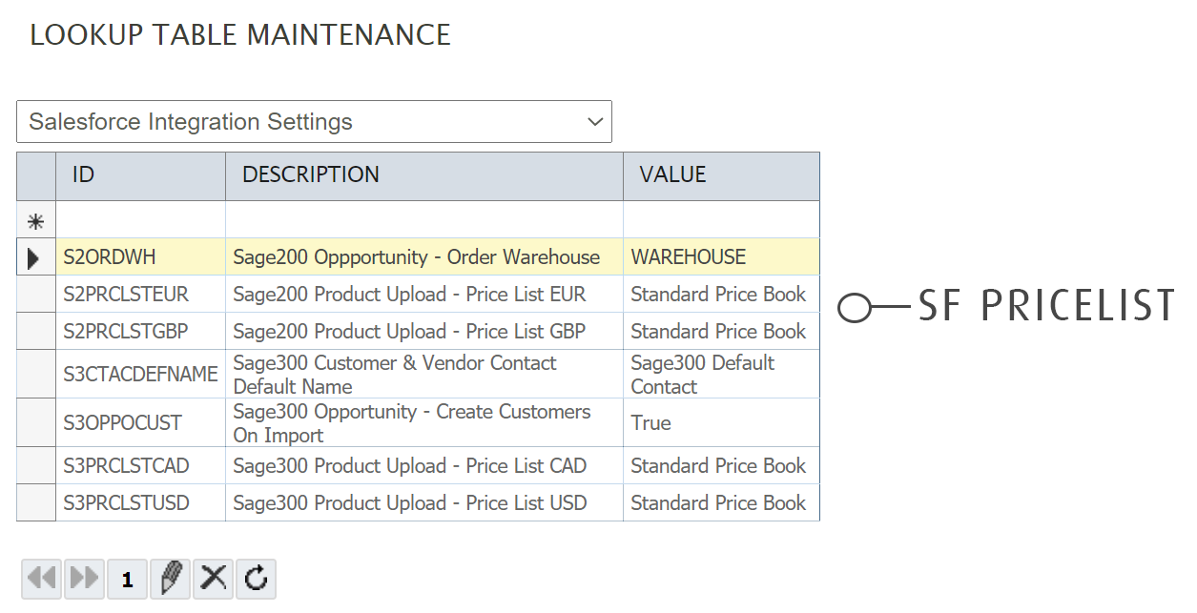Click the X delete record icon
Viewport: 1197px width, 613px height.
point(214,579)
